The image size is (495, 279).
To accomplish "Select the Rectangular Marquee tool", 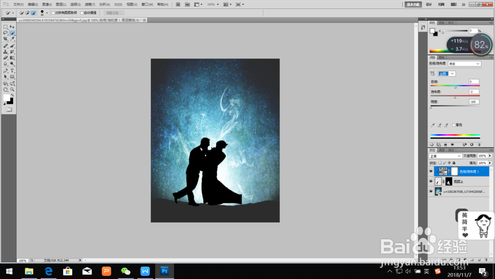I will [x=5, y=27].
